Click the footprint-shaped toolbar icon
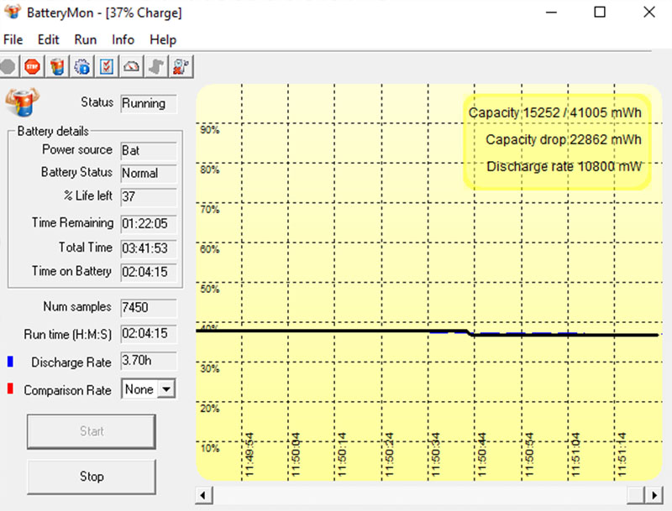Image resolution: width=672 pixels, height=511 pixels. coord(156,66)
